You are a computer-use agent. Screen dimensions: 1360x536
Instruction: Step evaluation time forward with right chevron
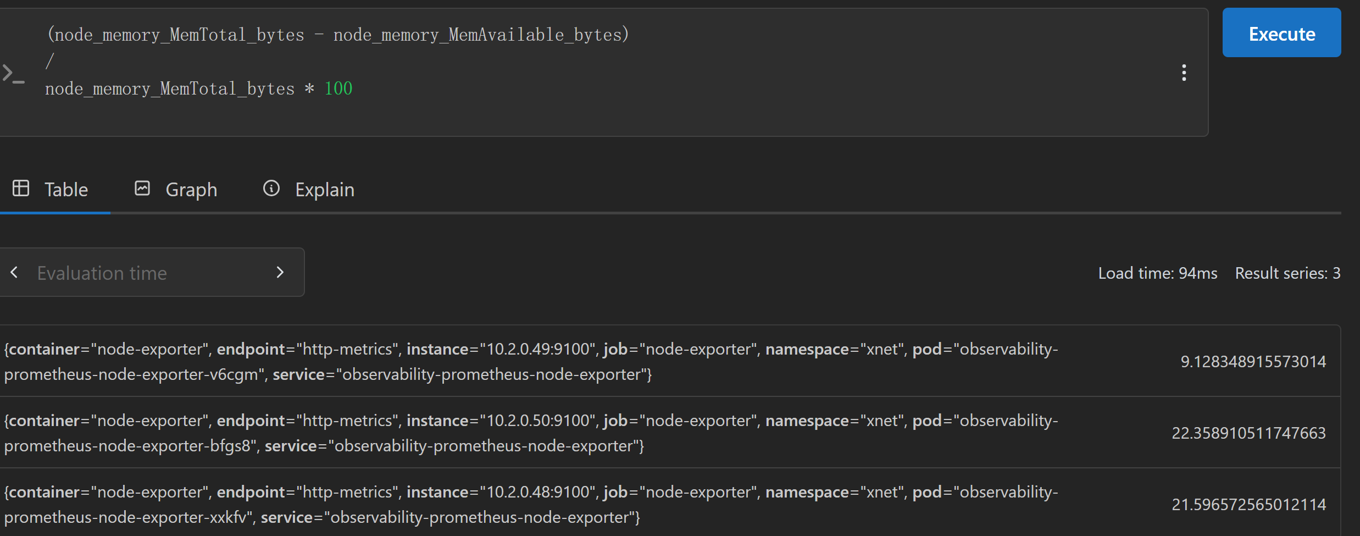pyautogui.click(x=280, y=273)
